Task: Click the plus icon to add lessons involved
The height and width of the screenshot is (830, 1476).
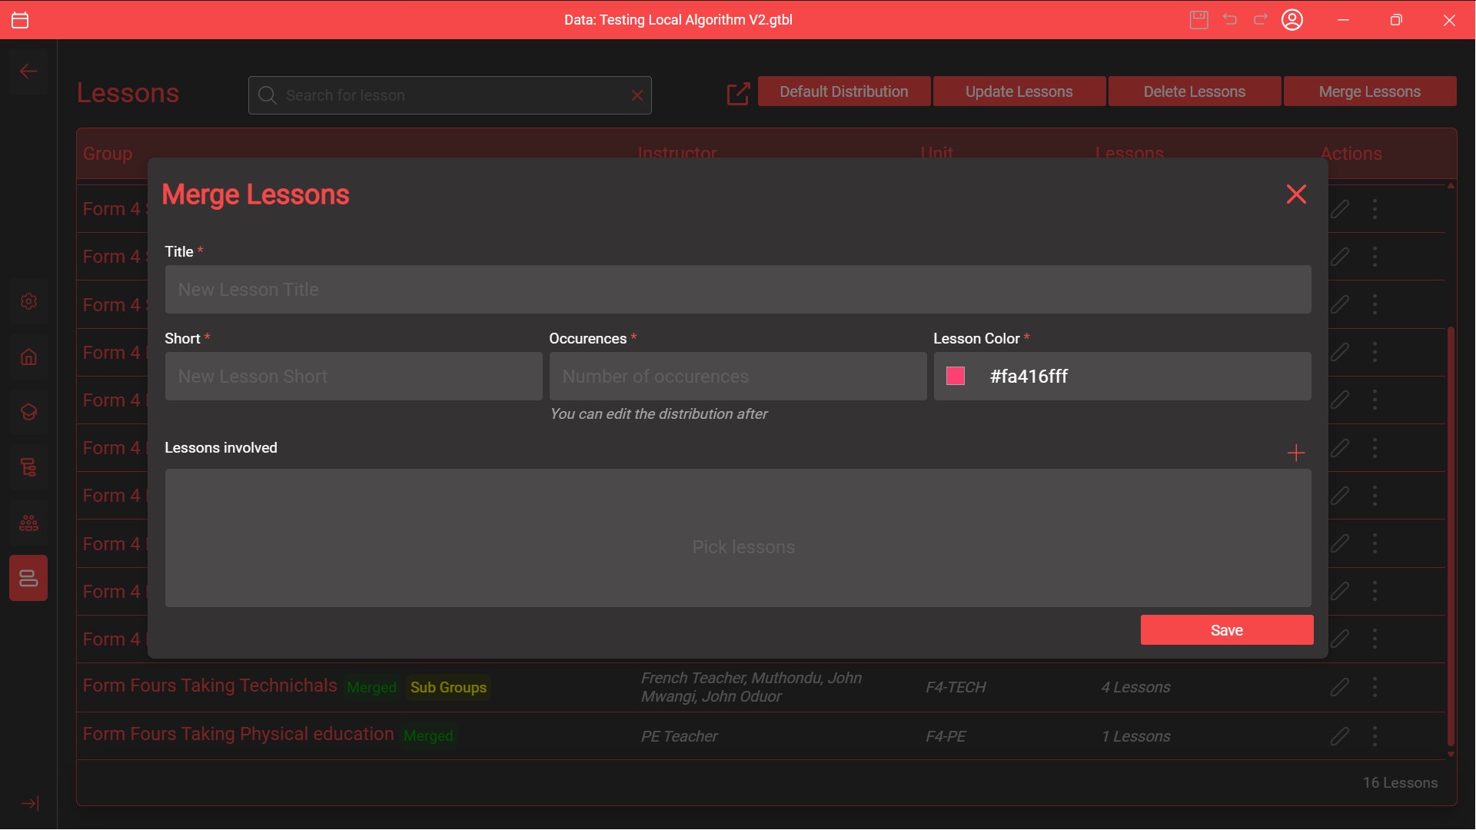Action: (1296, 453)
